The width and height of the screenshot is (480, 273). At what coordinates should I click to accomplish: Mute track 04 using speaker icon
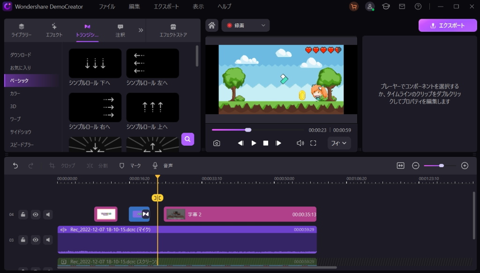coord(48,214)
